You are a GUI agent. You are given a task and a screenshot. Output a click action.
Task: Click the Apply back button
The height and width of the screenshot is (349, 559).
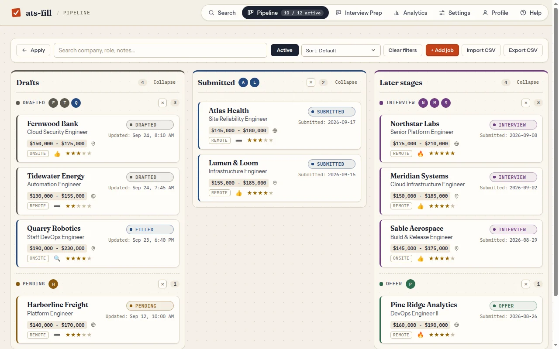click(x=34, y=50)
